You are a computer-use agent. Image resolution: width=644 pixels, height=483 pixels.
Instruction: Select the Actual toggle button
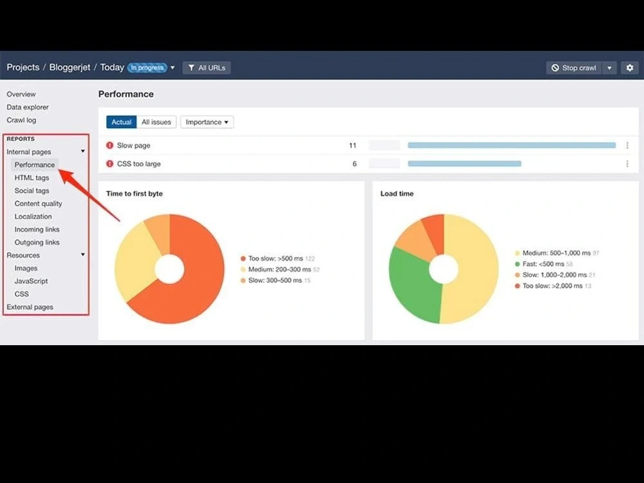pos(121,122)
